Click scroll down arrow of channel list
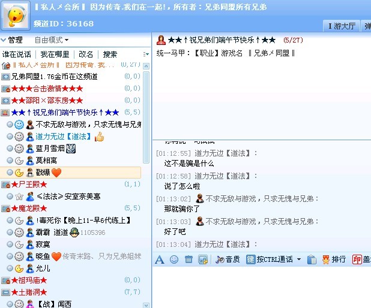 tap(146, 303)
